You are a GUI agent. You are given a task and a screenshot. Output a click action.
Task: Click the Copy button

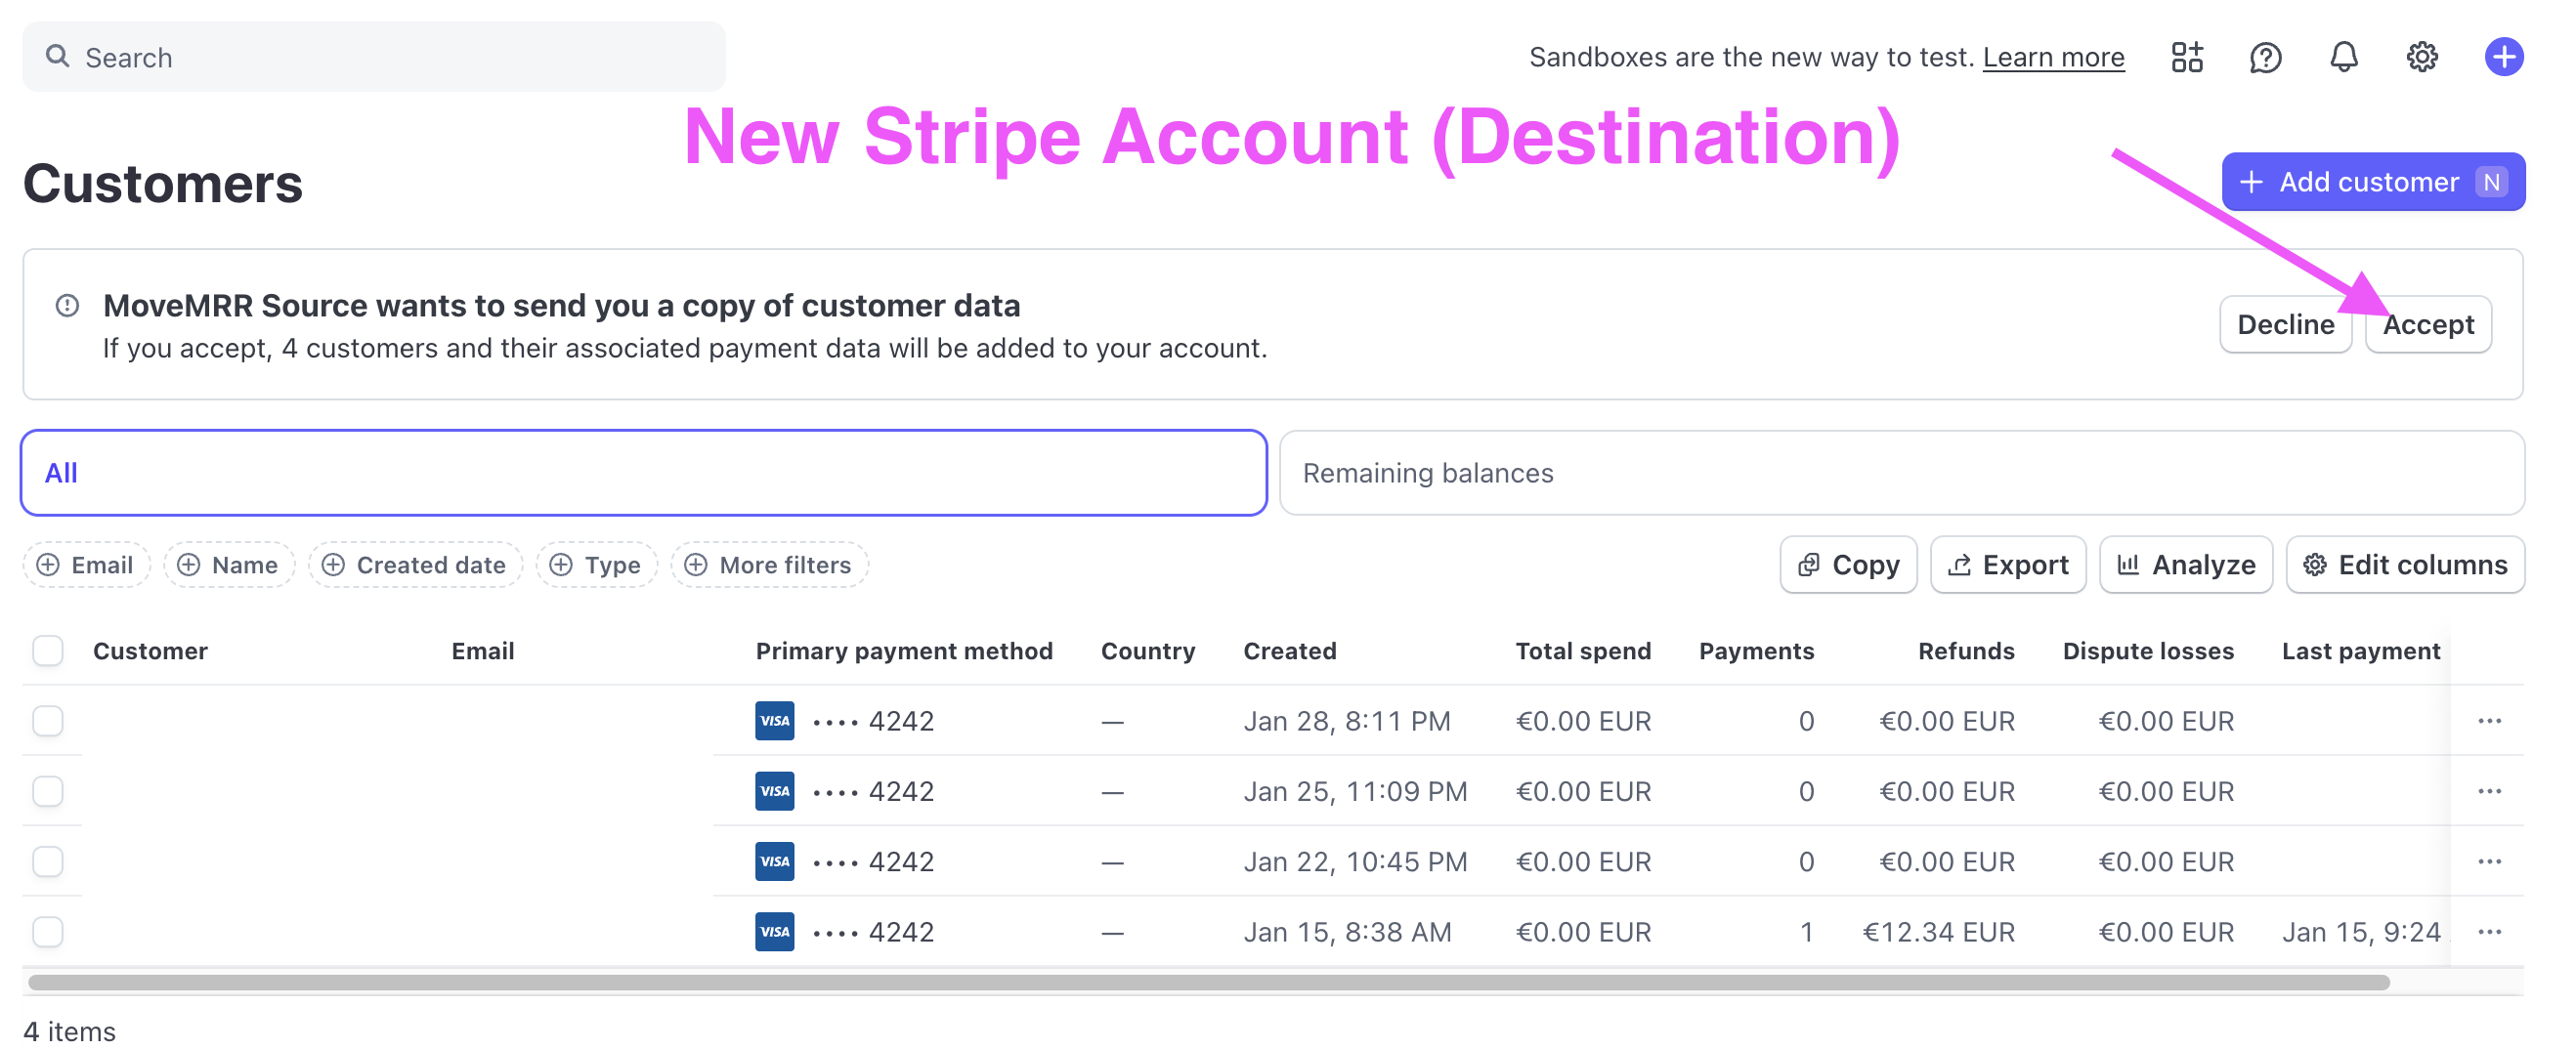(x=1848, y=565)
